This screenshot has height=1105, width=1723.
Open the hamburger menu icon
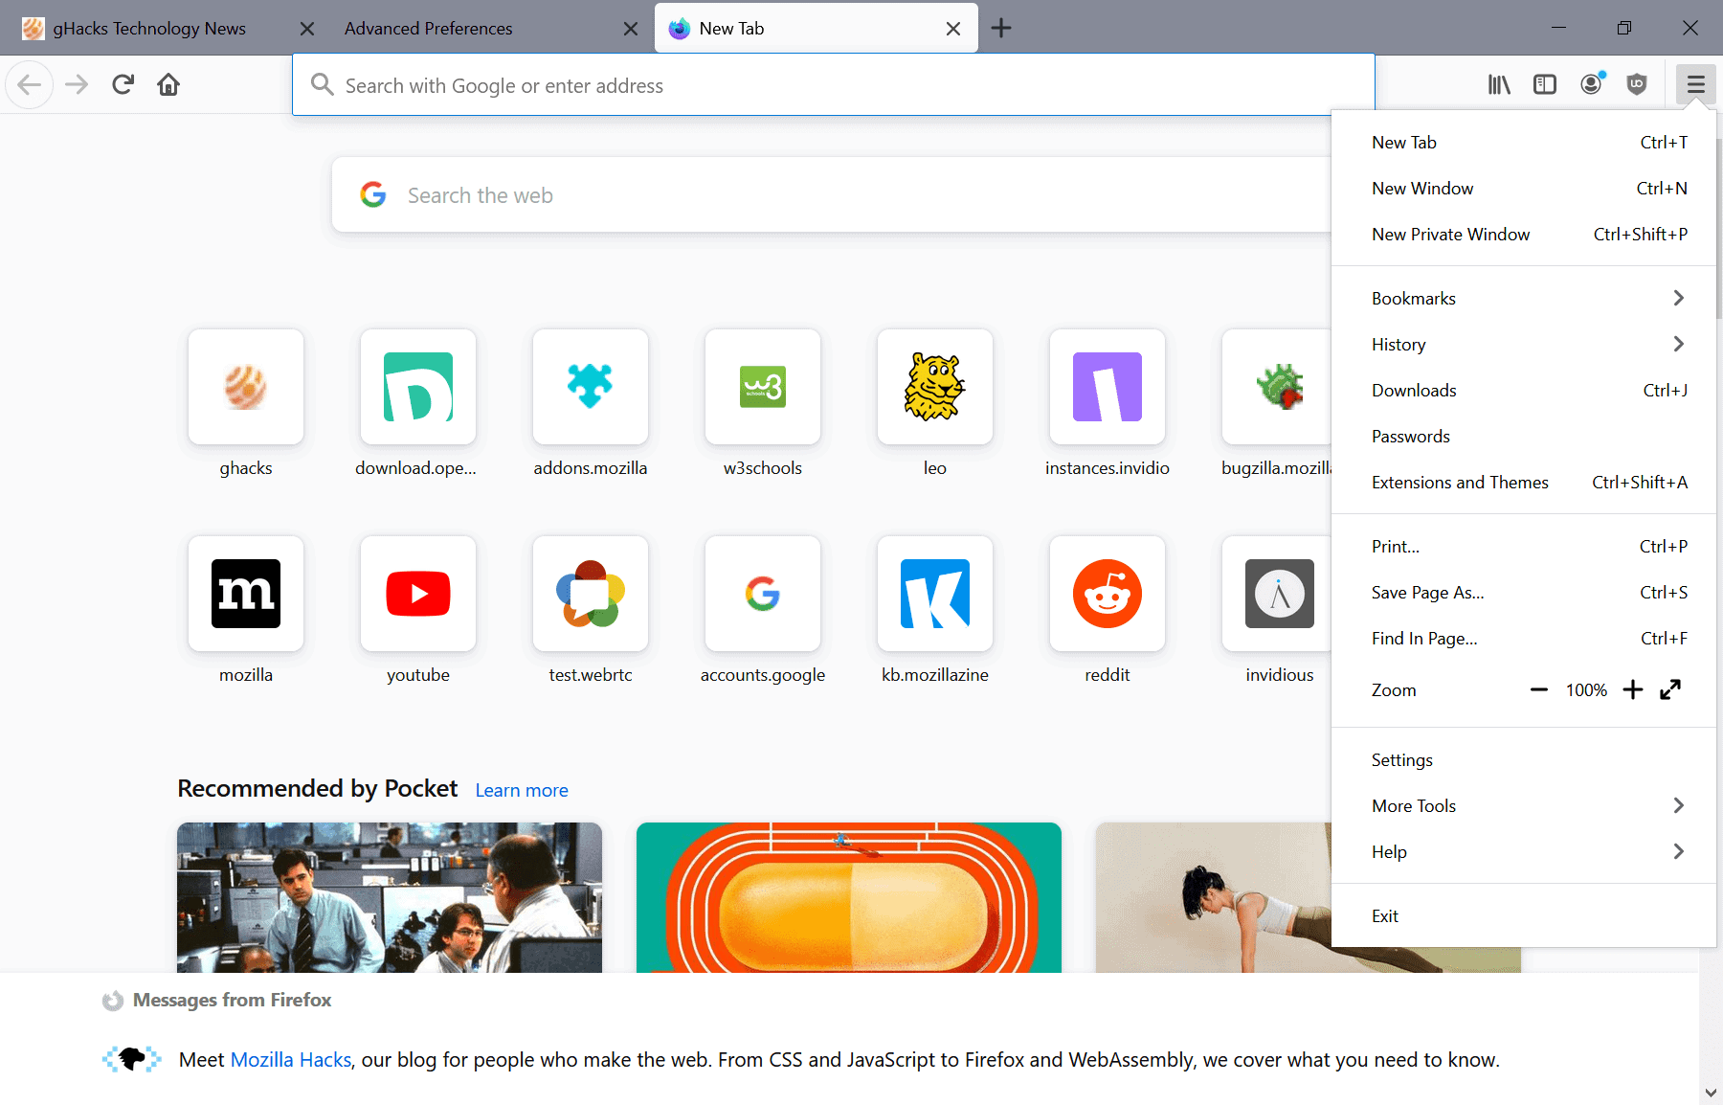tap(1695, 84)
